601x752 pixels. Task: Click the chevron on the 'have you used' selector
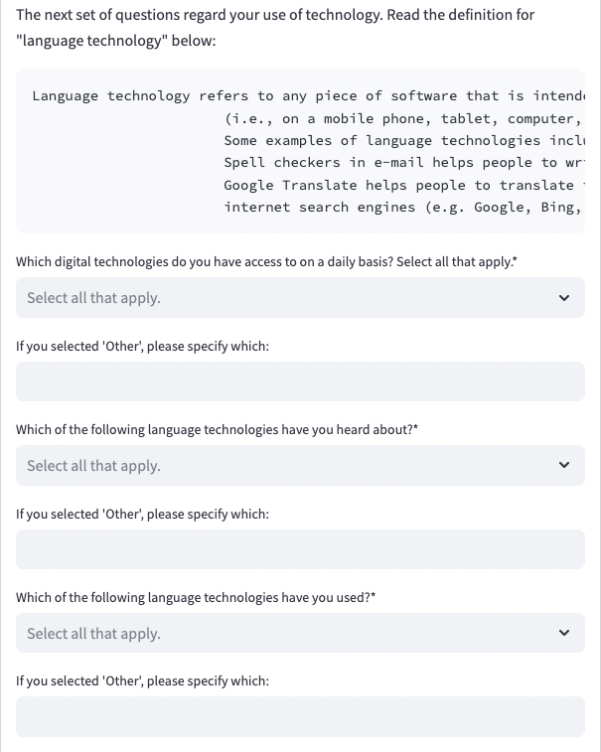[564, 634]
